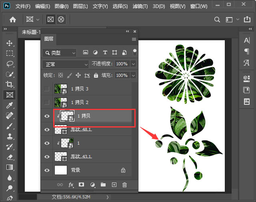Select the Crop tool
The image size is (256, 202).
click(10, 84)
